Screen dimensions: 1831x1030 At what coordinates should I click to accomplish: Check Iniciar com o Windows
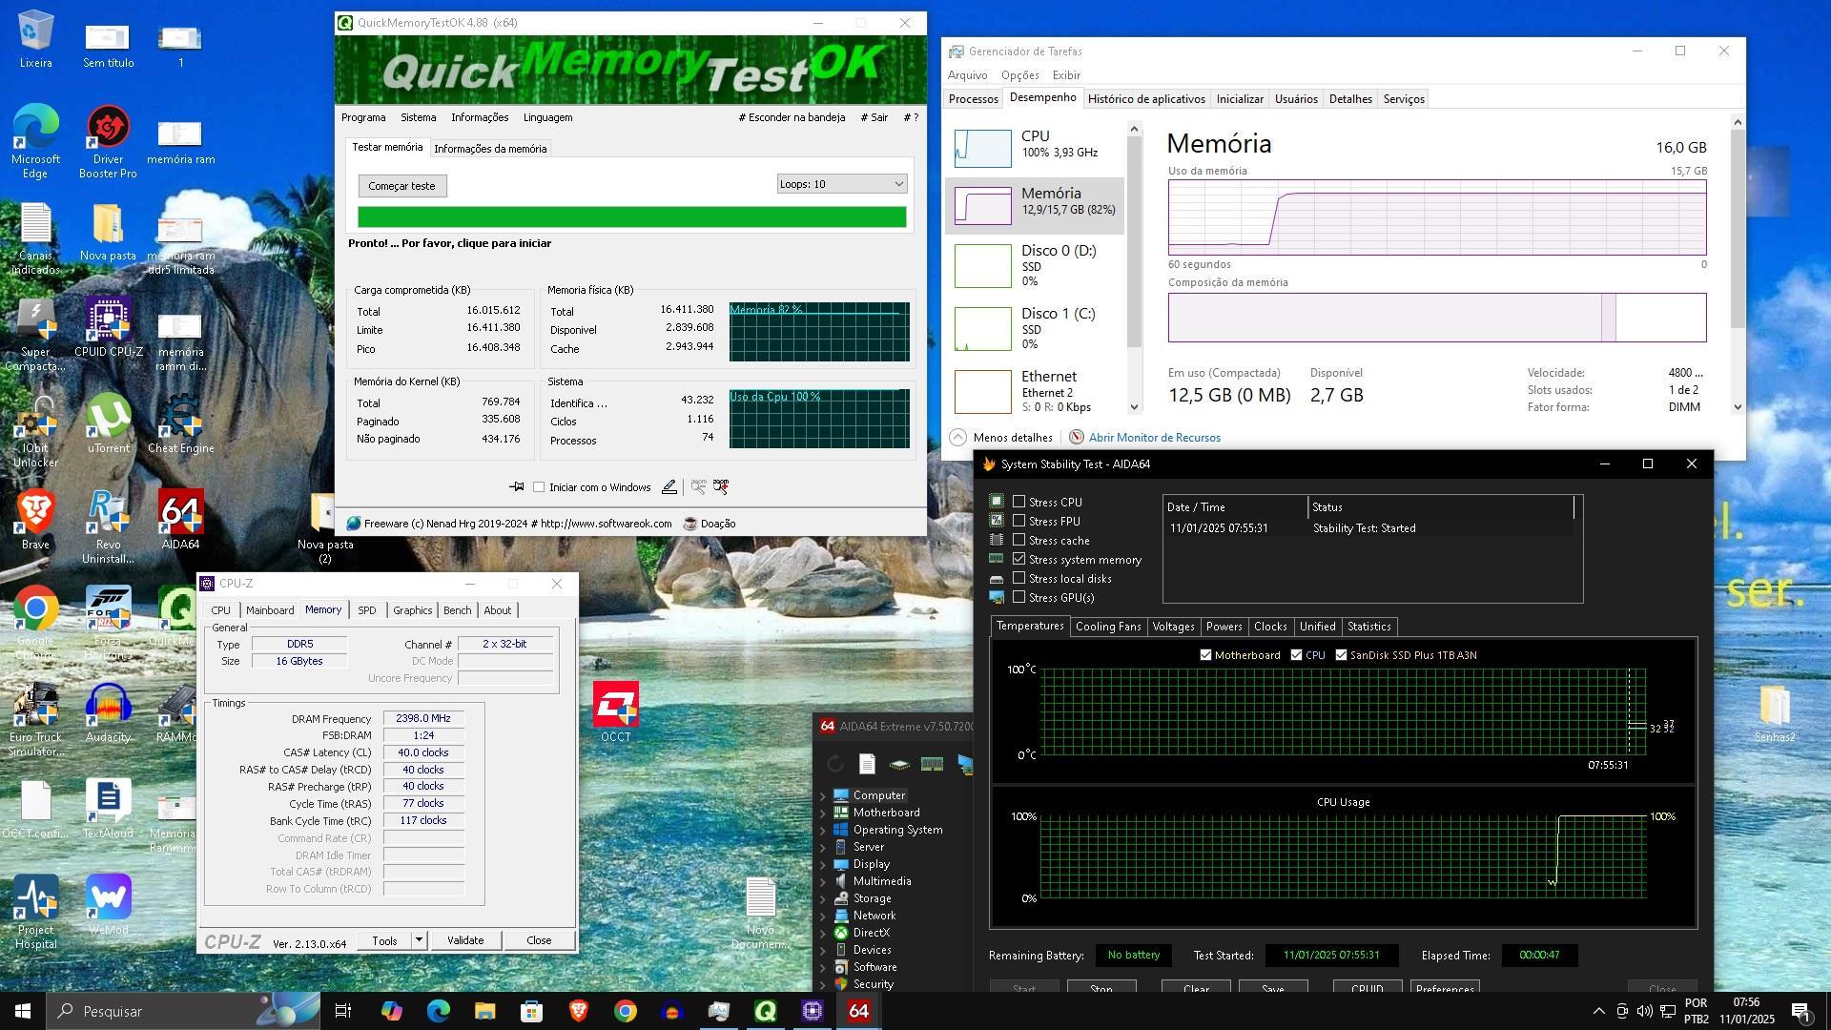pyautogui.click(x=539, y=487)
